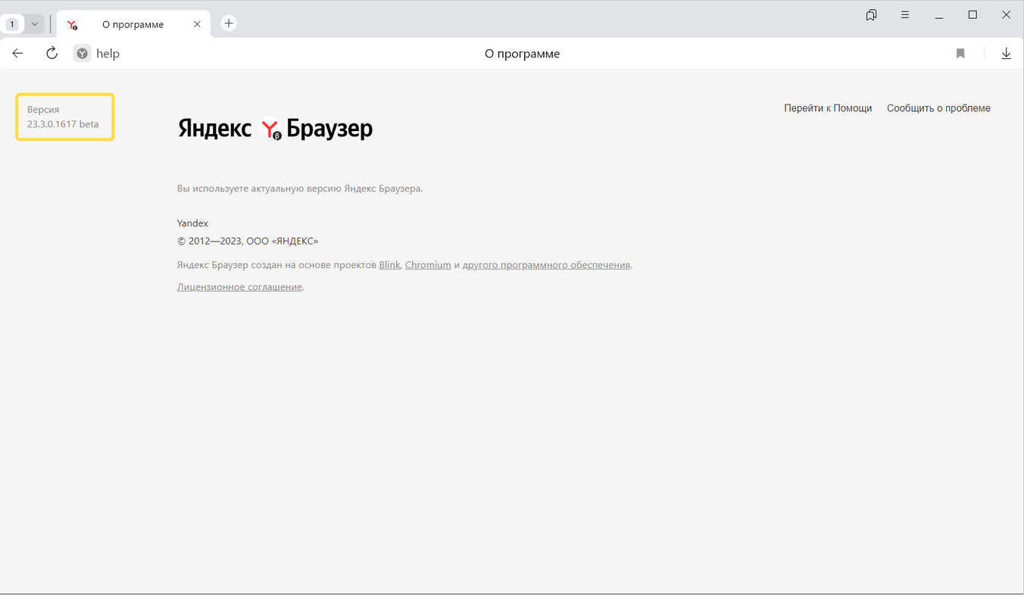Open the bookmarks panel icon in title bar

871,15
